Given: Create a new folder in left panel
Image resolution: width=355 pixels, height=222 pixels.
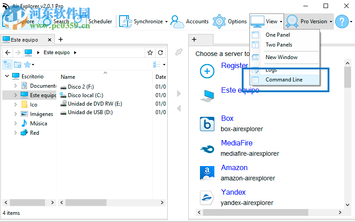Looking at the screenshot, I should [x=18, y=64].
